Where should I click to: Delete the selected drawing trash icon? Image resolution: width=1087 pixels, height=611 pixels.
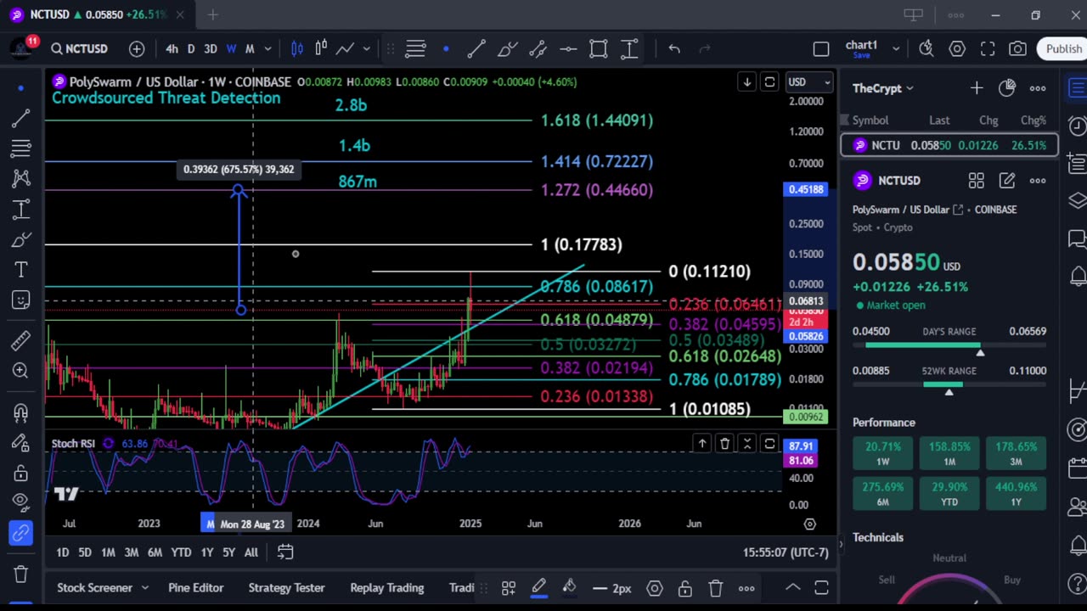pyautogui.click(x=715, y=588)
